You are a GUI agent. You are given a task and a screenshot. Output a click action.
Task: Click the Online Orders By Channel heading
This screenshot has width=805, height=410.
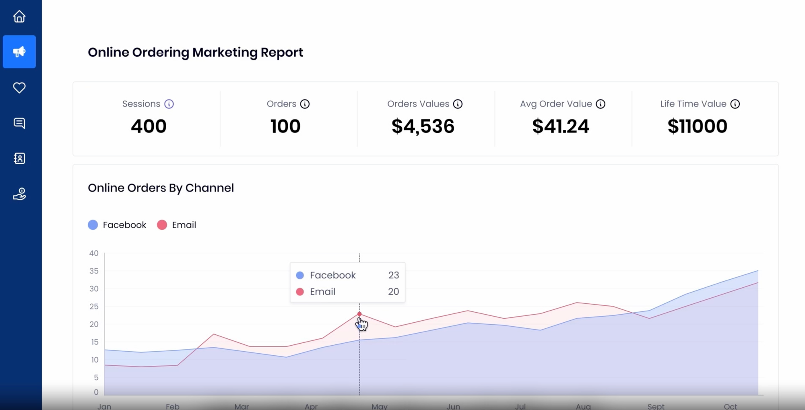pyautogui.click(x=161, y=187)
